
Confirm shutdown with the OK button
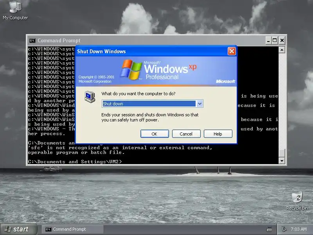155,134
